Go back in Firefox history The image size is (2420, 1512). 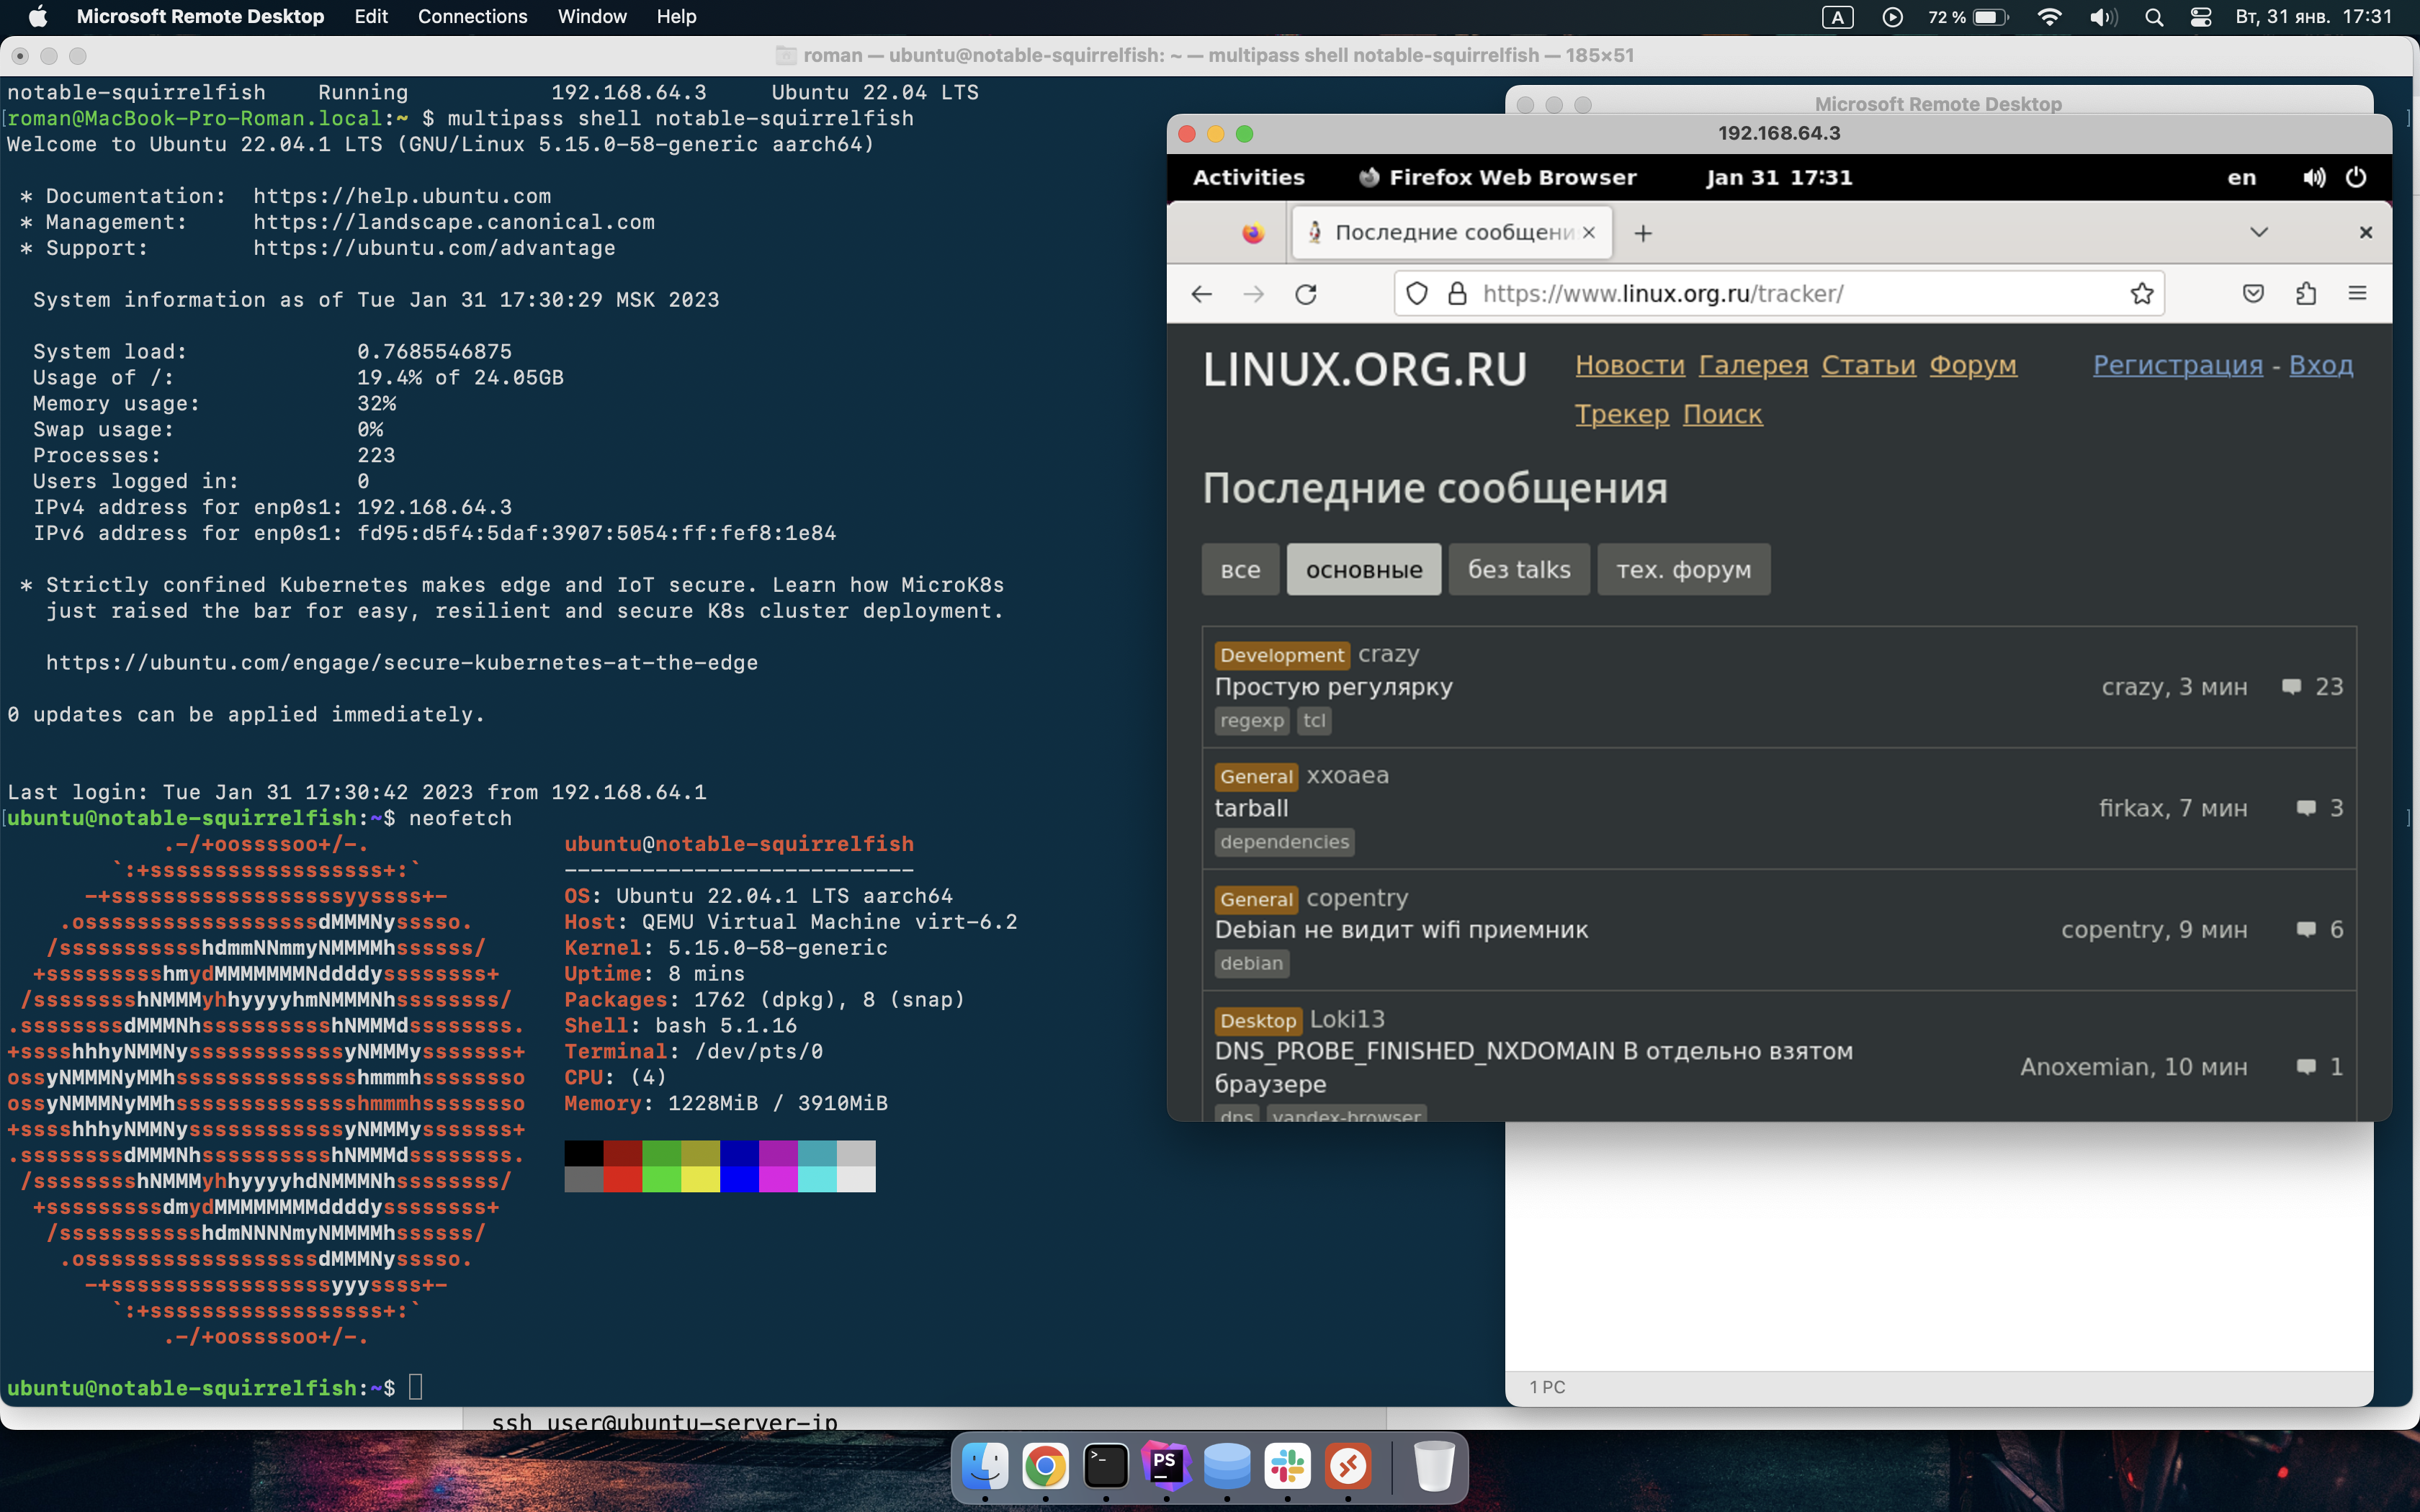[x=1201, y=294]
